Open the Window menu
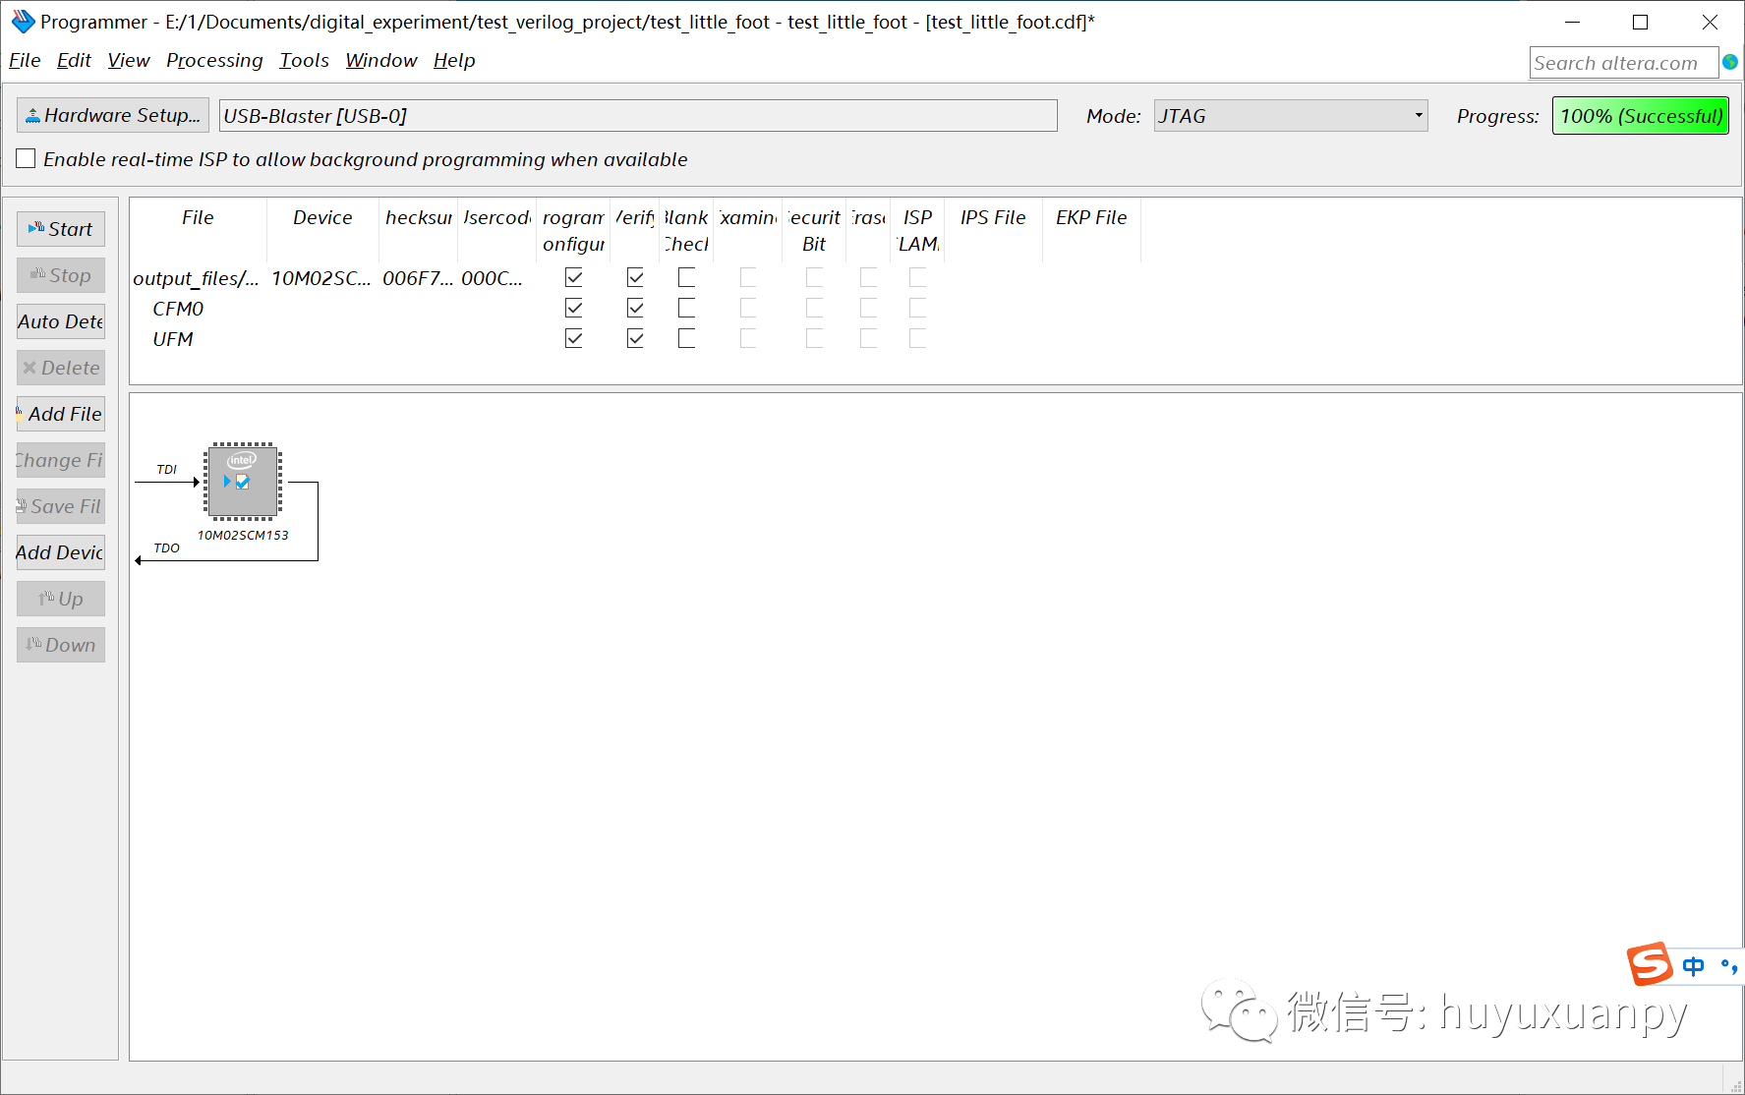This screenshot has height=1095, width=1745. 381,61
